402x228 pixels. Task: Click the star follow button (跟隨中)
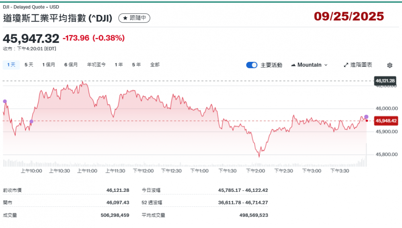click(x=134, y=18)
